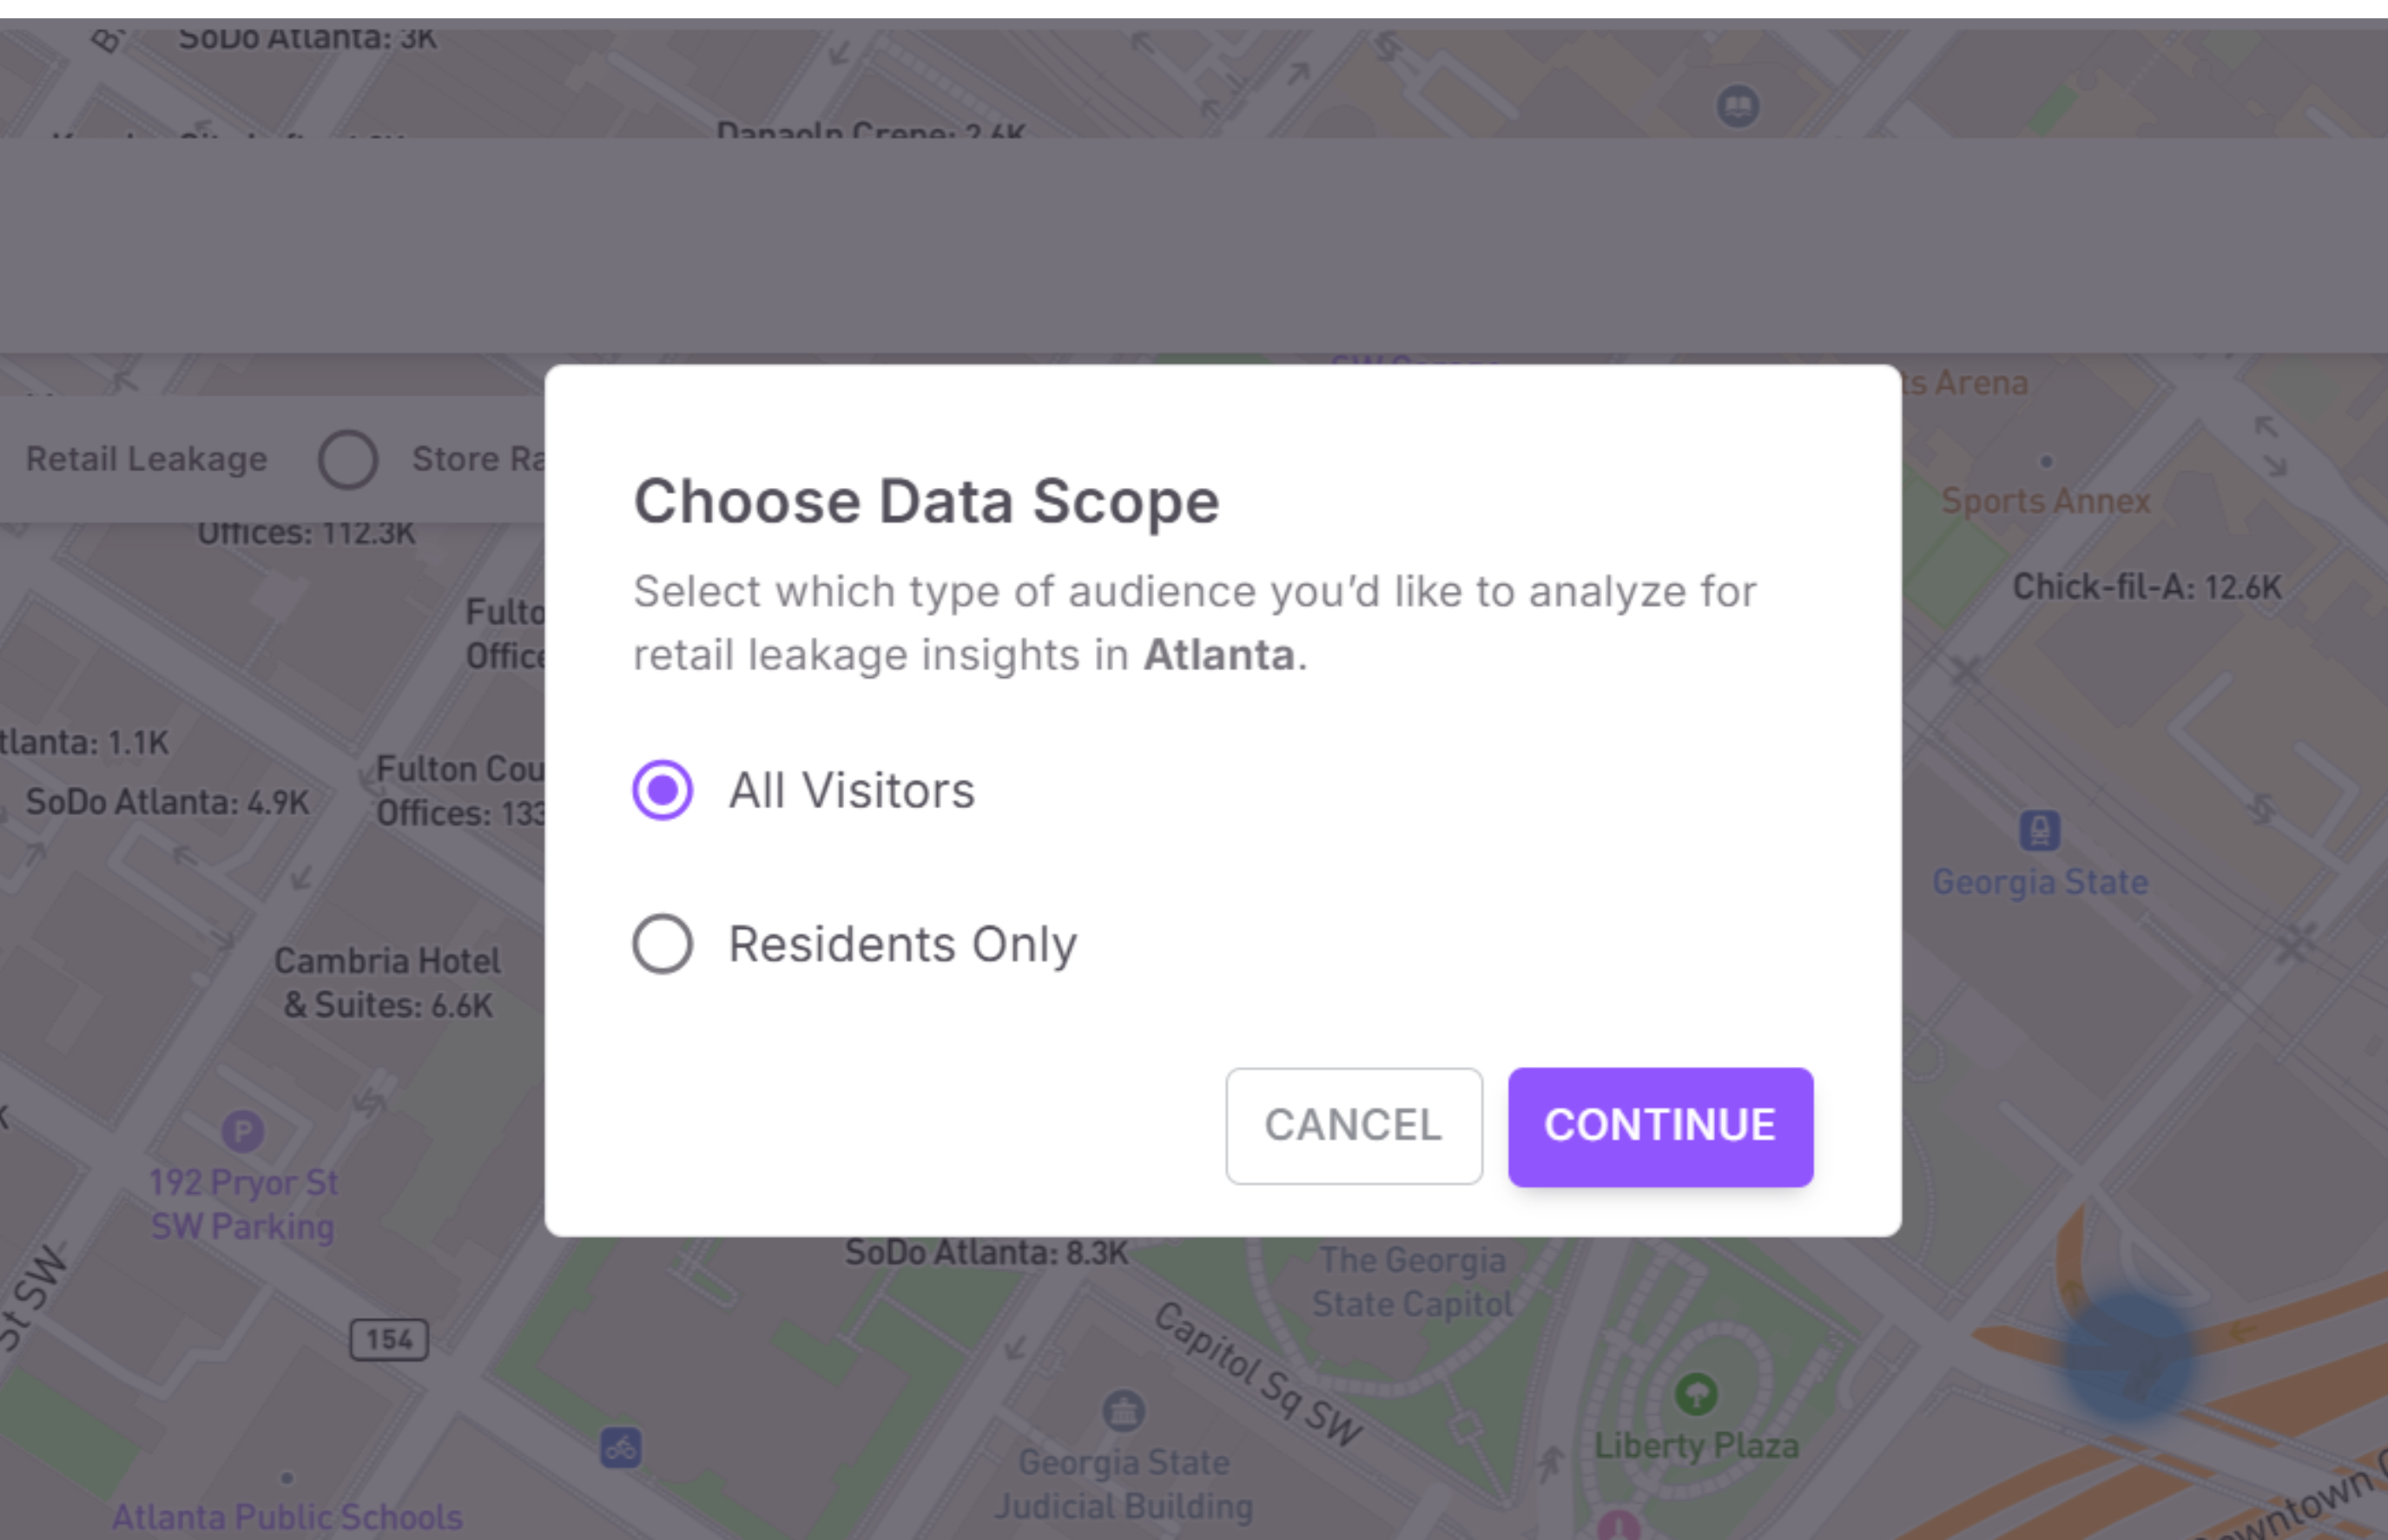Select the Chick-fil-A: 12.6K map label
The height and width of the screenshot is (1540, 2388).
click(x=2146, y=587)
